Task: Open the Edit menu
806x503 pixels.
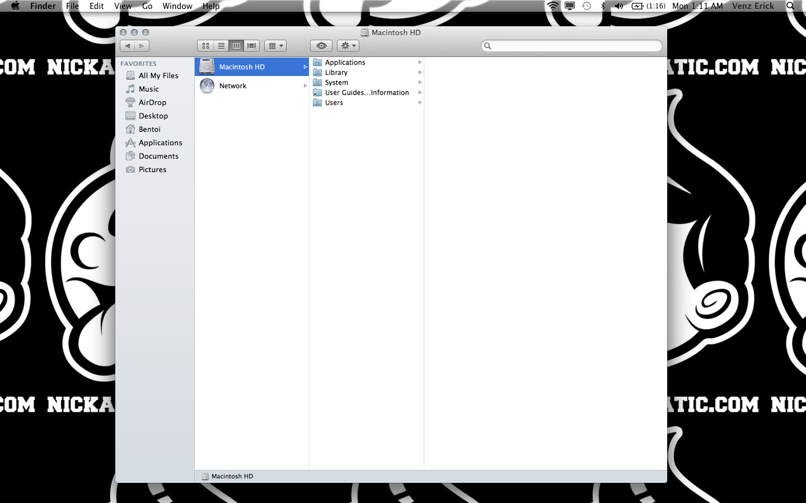Action: [x=97, y=6]
